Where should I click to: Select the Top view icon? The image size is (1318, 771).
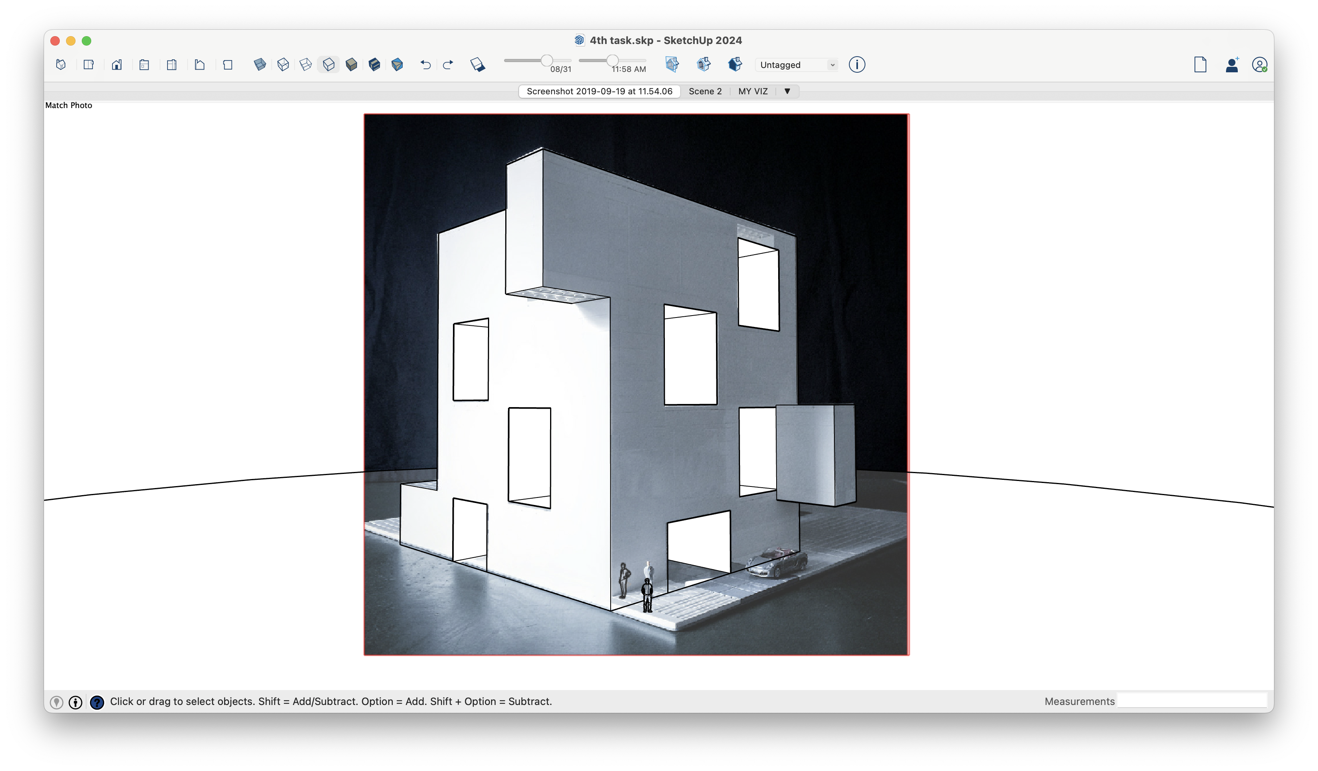click(88, 64)
